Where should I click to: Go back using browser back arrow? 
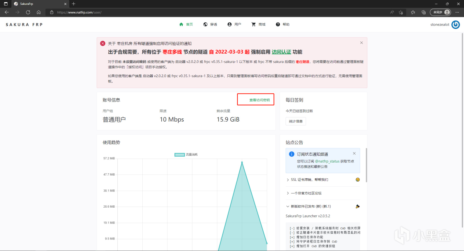tap(7, 12)
